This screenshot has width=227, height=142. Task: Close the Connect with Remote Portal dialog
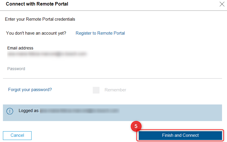coord(222,4)
